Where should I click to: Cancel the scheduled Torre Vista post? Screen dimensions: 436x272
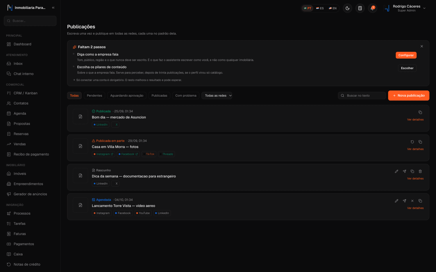pos(412,201)
